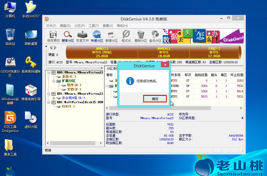Image resolution: width=267 pixels, height=176 pixels.
Task: Open the 修复系统引导 desktop icon
Action: (x=31, y=93)
